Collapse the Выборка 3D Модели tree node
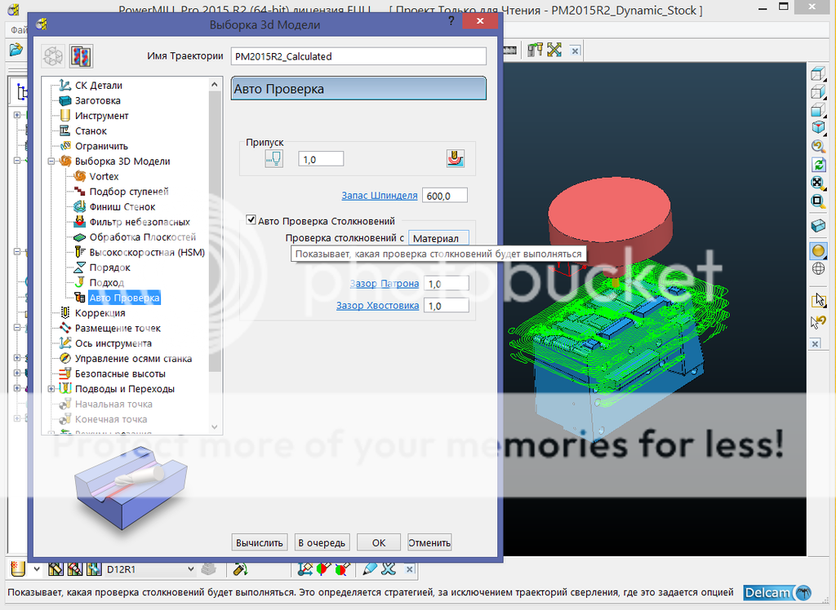 (51, 161)
